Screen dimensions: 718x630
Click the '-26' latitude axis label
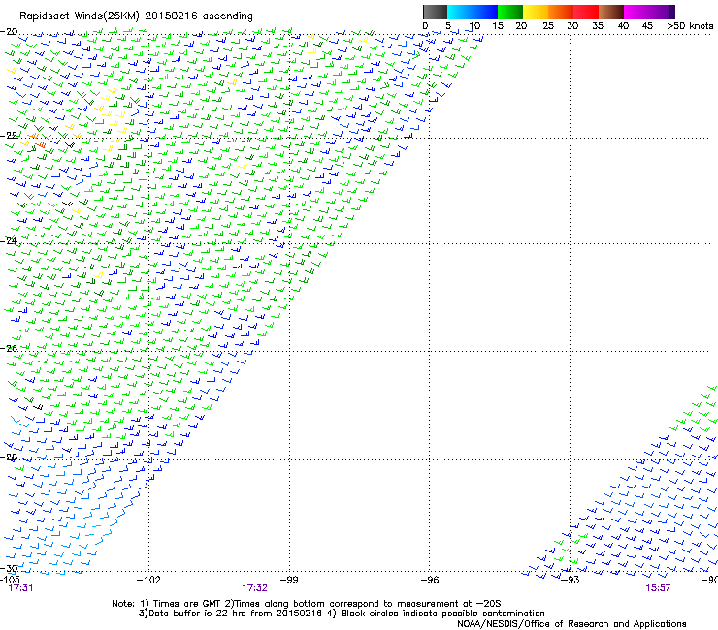click(9, 349)
